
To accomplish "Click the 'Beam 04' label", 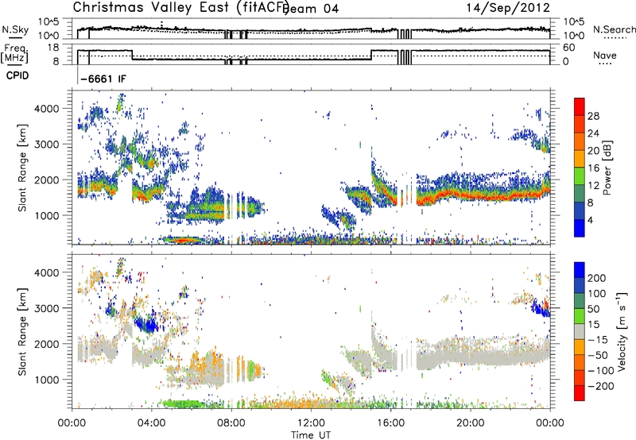I will coord(311,9).
